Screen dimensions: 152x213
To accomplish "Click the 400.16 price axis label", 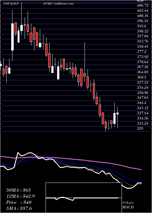I will 143,16.
